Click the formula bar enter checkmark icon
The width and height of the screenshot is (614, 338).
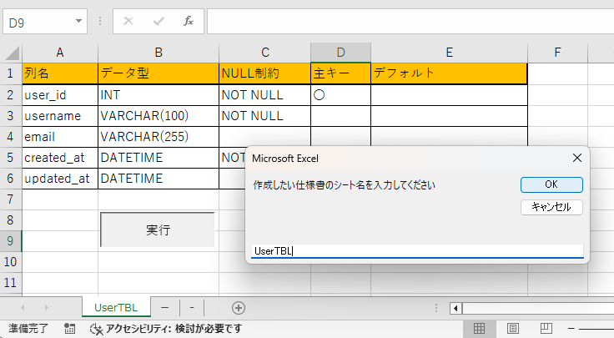pyautogui.click(x=159, y=21)
